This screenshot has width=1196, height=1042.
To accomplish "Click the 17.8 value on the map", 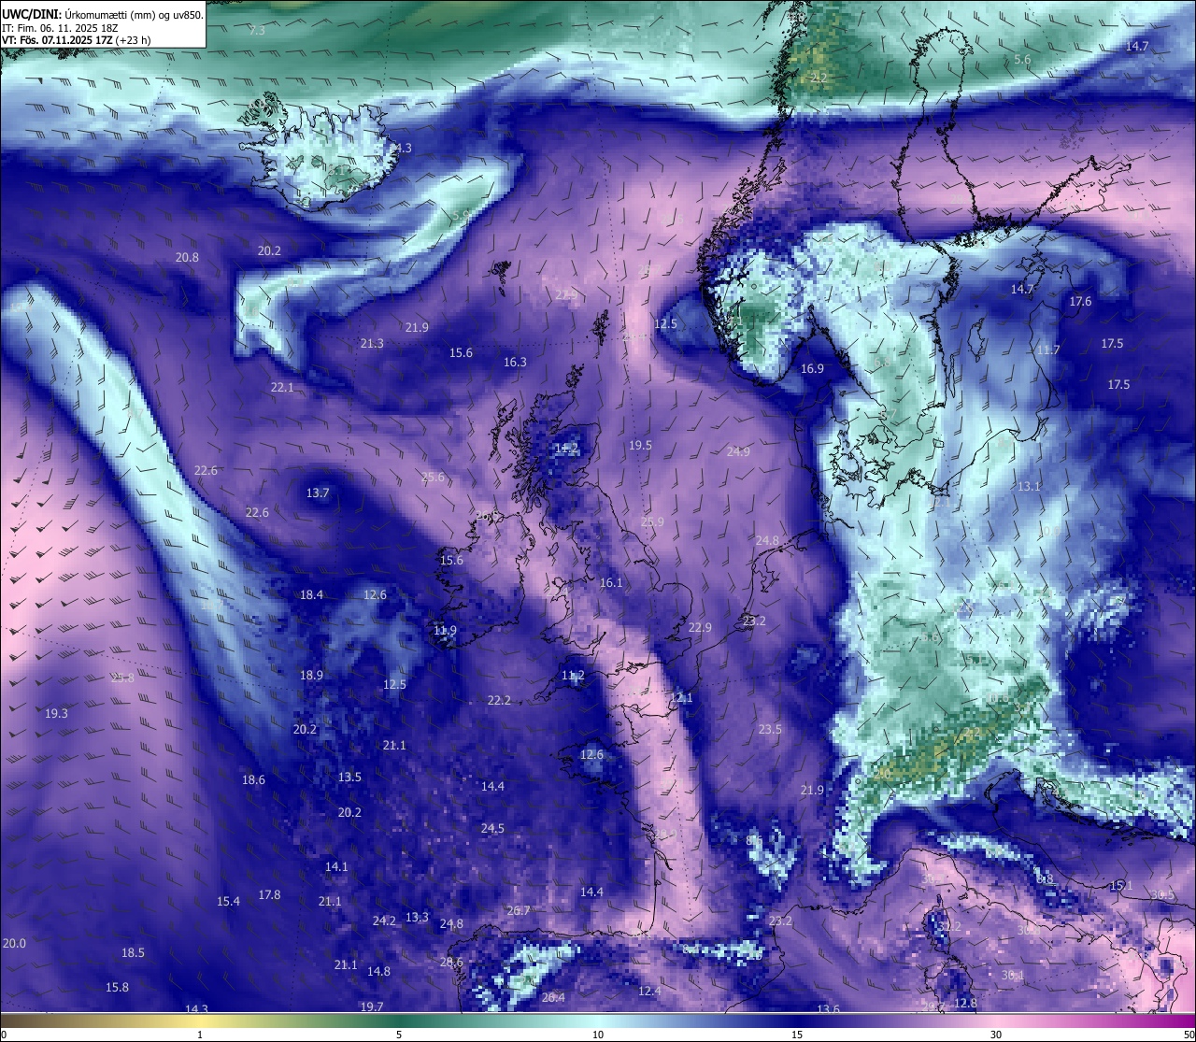I will (x=269, y=895).
